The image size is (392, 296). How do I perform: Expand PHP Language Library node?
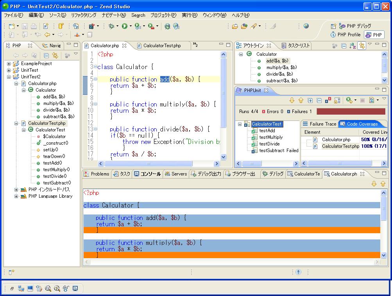16,196
